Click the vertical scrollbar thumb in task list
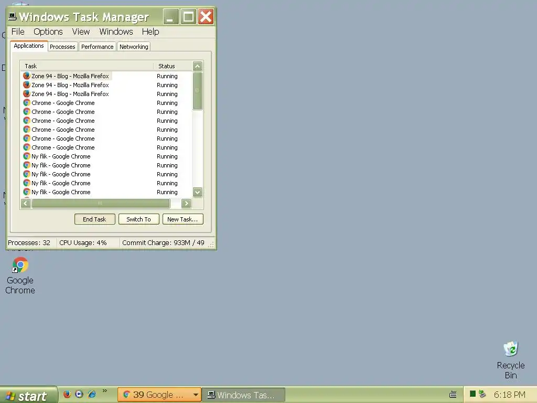537x403 pixels. [198, 91]
